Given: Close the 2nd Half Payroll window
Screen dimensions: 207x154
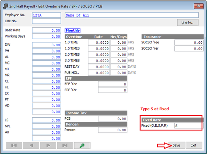Looking at the screenshot, I should coord(199,6).
